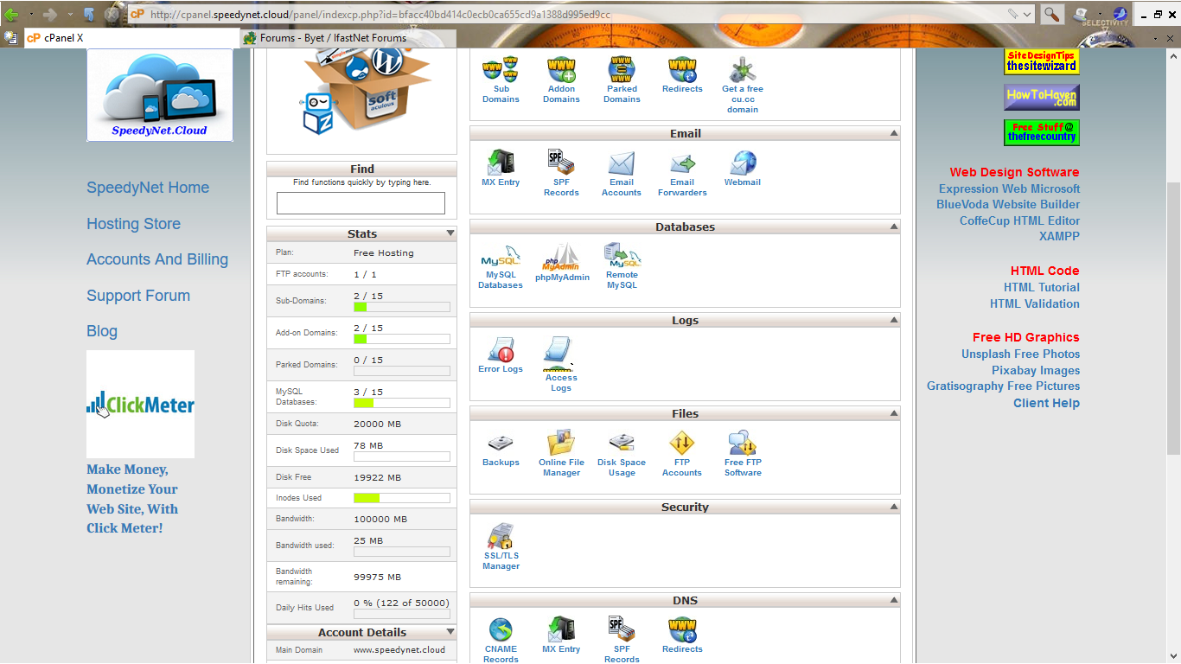Image resolution: width=1181 pixels, height=664 pixels.
Task: Open Accounts And Billing link
Action: point(157,259)
